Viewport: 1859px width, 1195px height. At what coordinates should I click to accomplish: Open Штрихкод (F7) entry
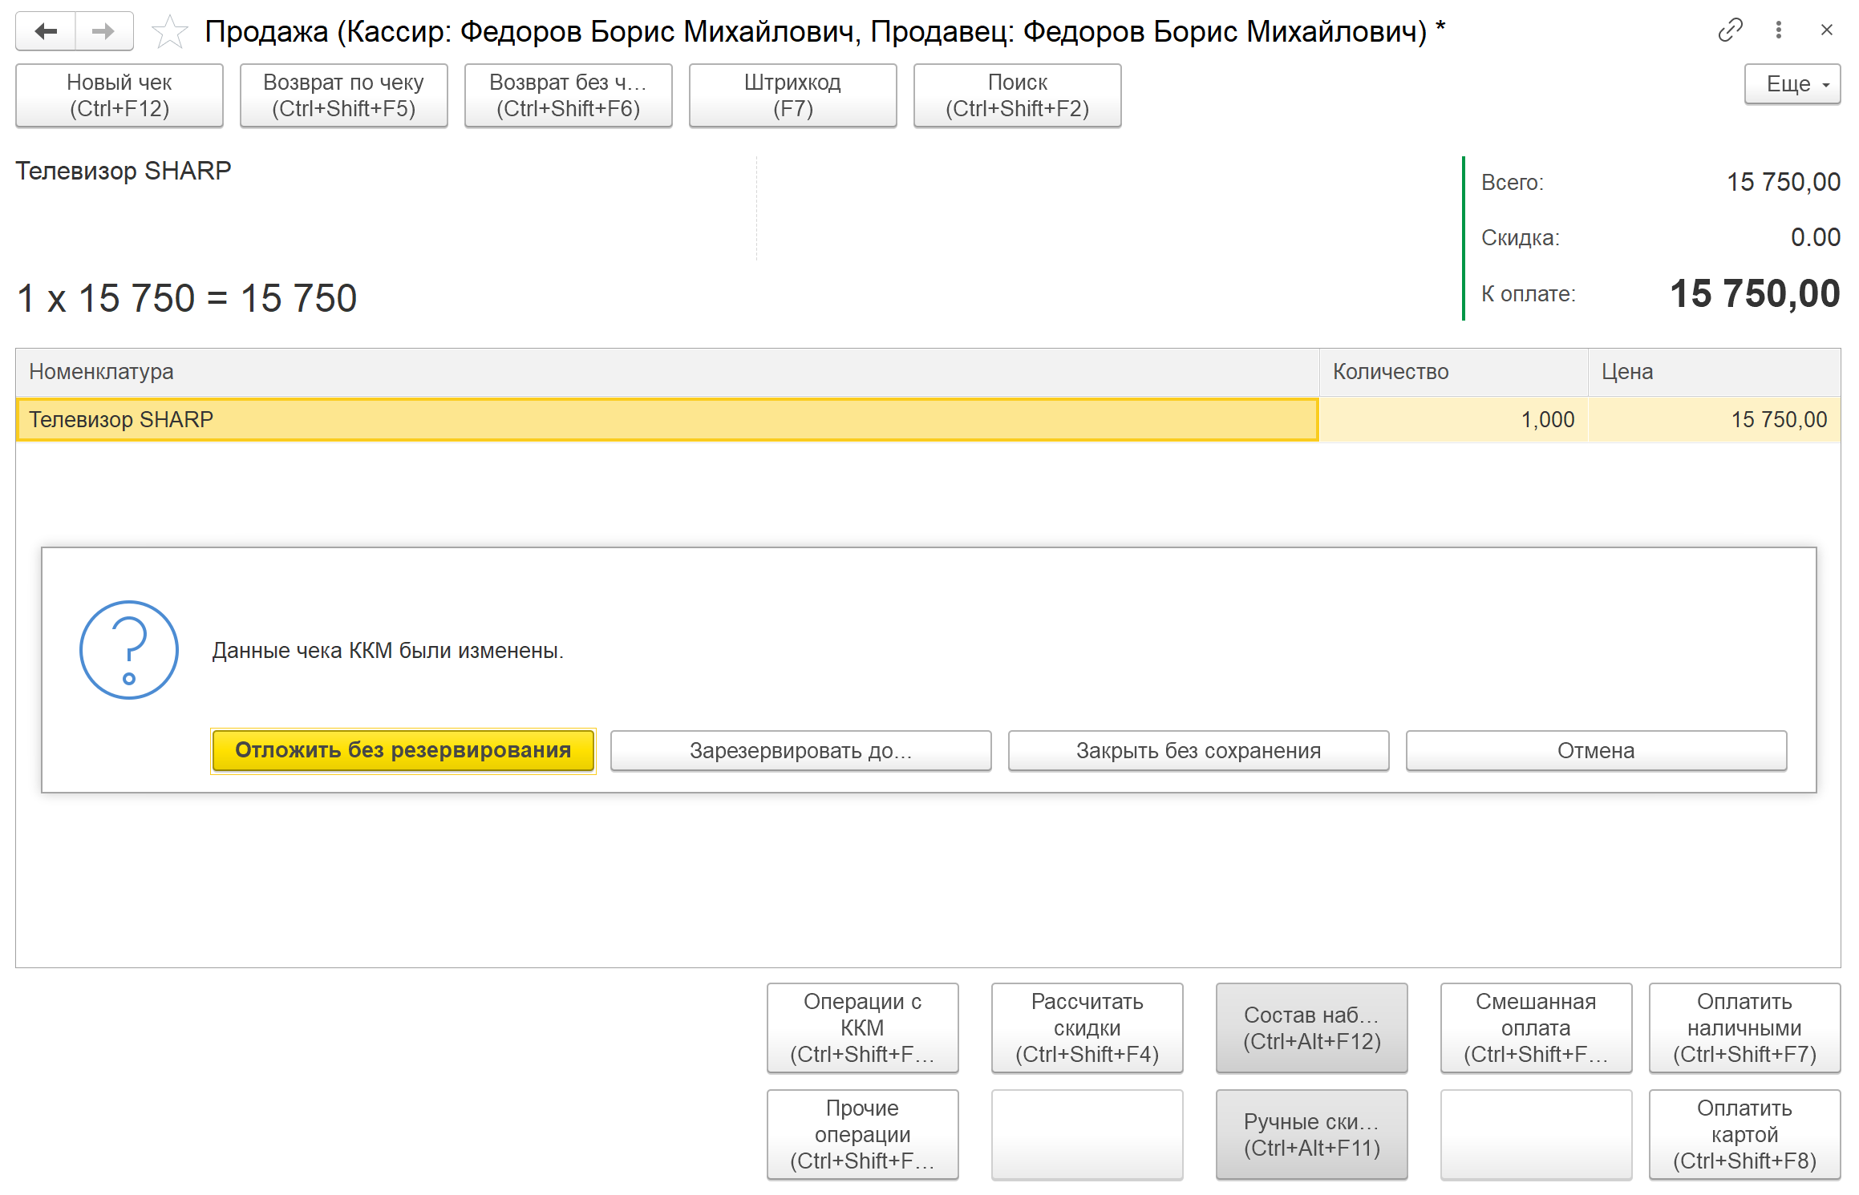pyautogui.click(x=792, y=95)
